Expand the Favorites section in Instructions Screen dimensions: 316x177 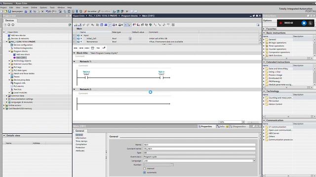(264, 29)
